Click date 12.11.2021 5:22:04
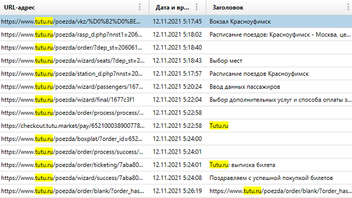The height and width of the screenshot is (198, 352). pyautogui.click(x=177, y=99)
